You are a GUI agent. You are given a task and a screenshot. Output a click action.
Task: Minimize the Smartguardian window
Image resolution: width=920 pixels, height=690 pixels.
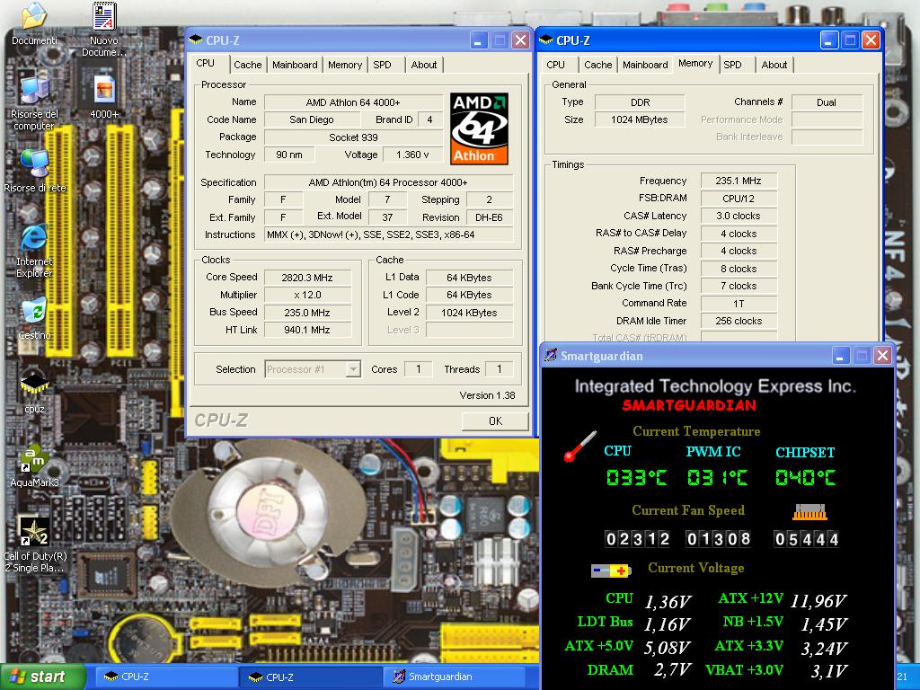coord(841,355)
